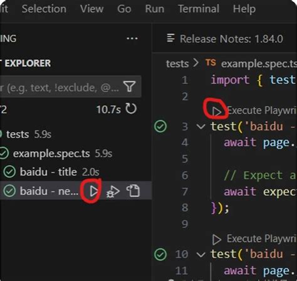Focus the test filter input field
The width and height of the screenshot is (297, 281).
[60, 87]
